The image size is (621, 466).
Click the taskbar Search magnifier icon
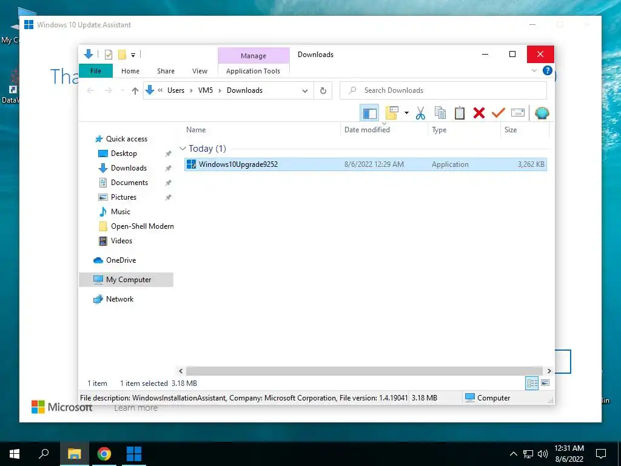(x=44, y=454)
